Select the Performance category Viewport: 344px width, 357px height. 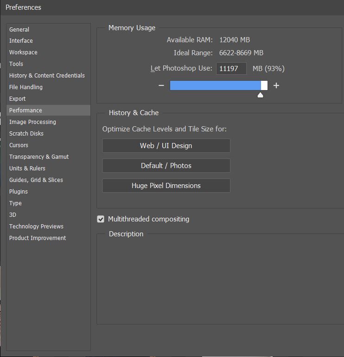pos(48,110)
